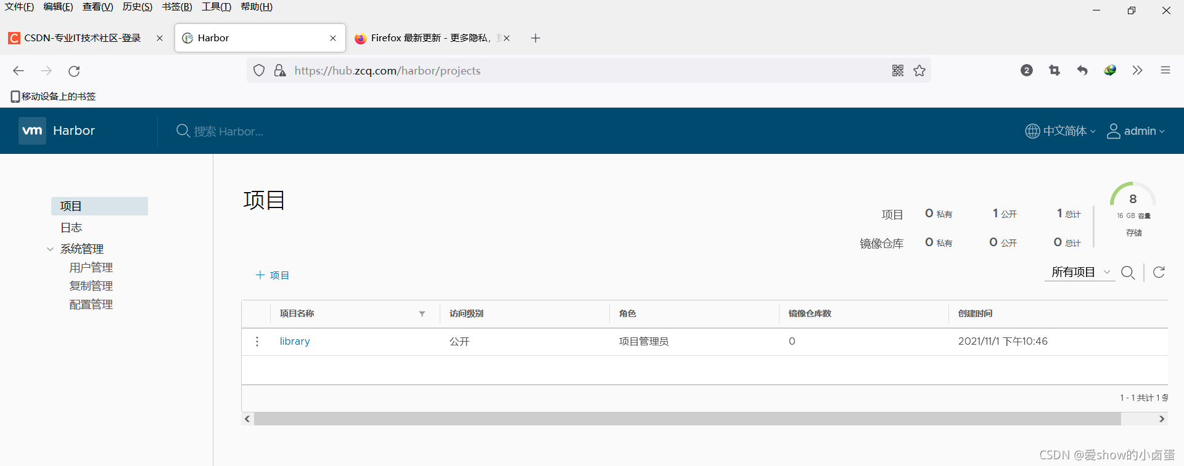
Task: Close the CSDN tab
Action: (160, 38)
